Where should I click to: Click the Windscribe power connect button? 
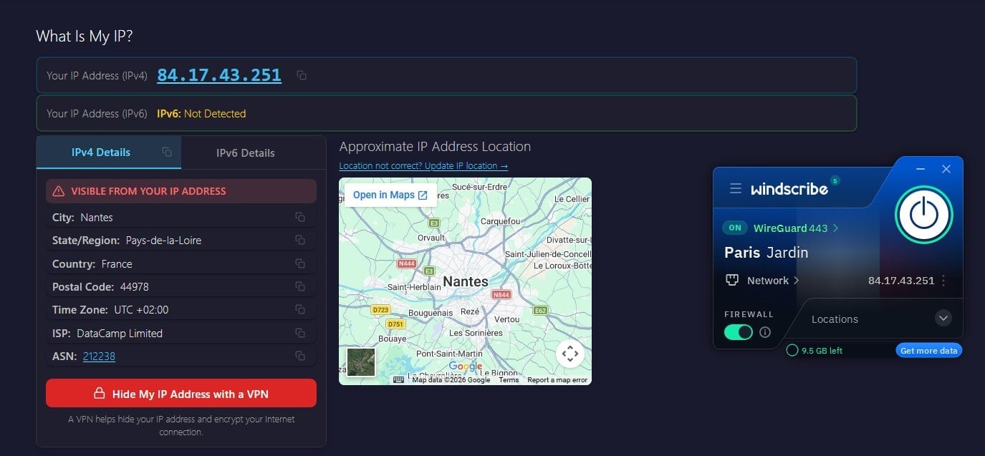coord(924,214)
